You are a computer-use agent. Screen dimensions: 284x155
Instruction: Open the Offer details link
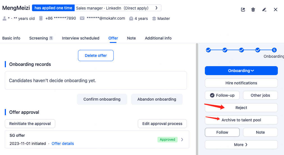tap(63, 144)
